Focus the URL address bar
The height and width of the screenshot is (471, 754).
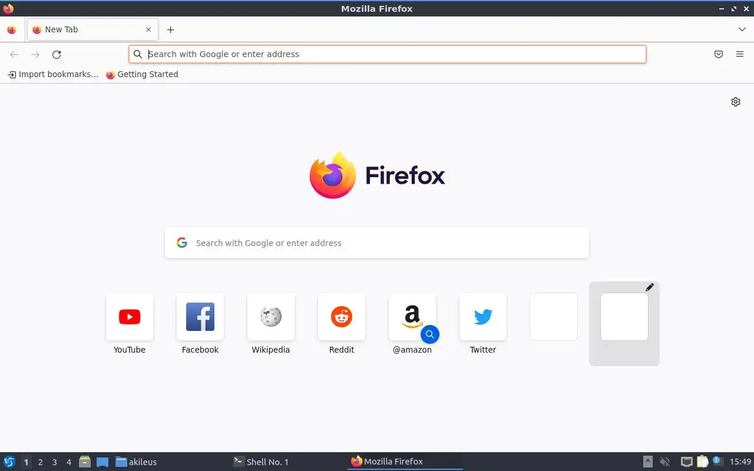click(x=388, y=54)
